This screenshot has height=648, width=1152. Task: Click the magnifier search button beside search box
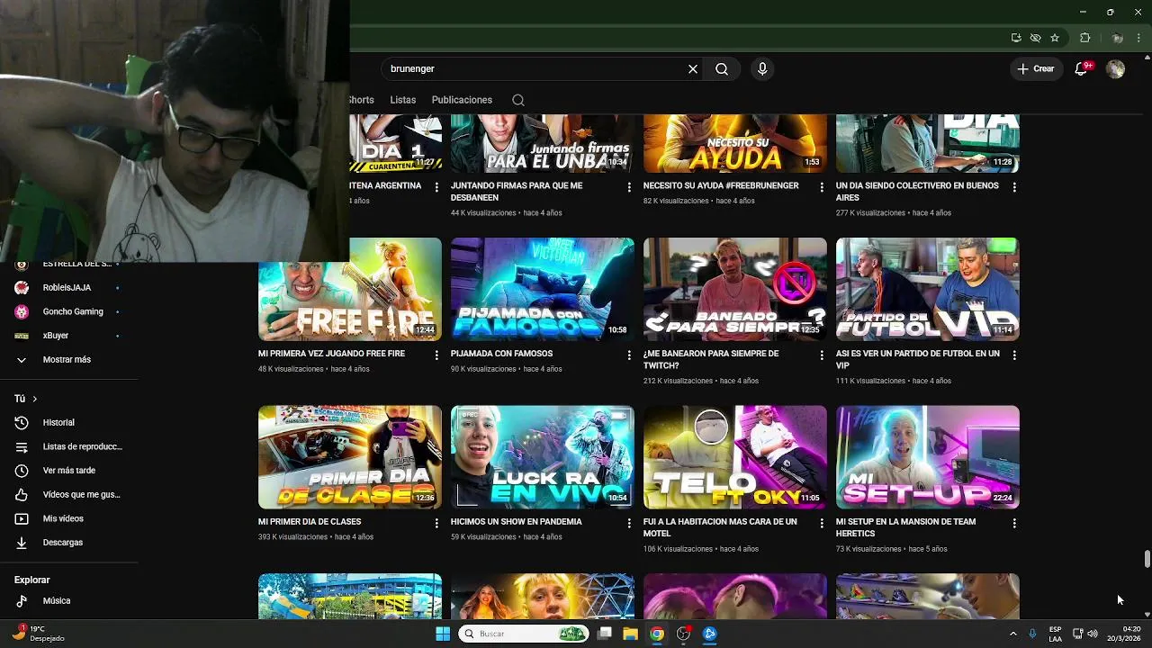click(x=722, y=69)
